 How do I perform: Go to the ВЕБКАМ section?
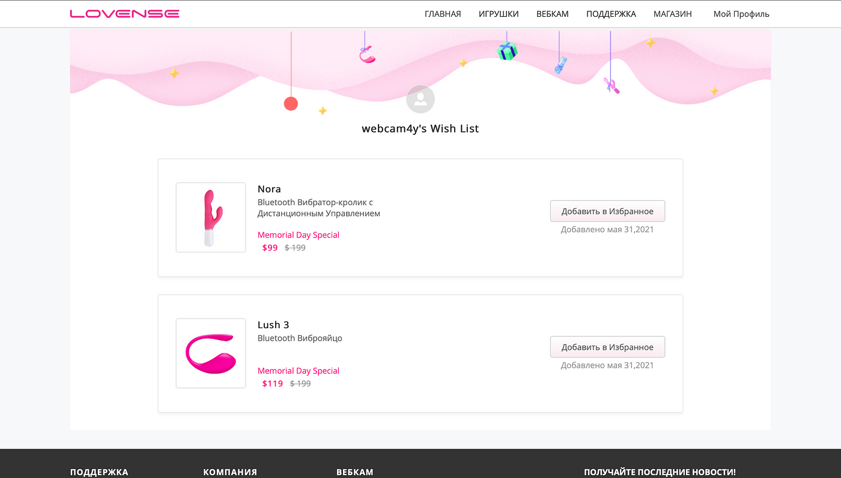pos(553,14)
